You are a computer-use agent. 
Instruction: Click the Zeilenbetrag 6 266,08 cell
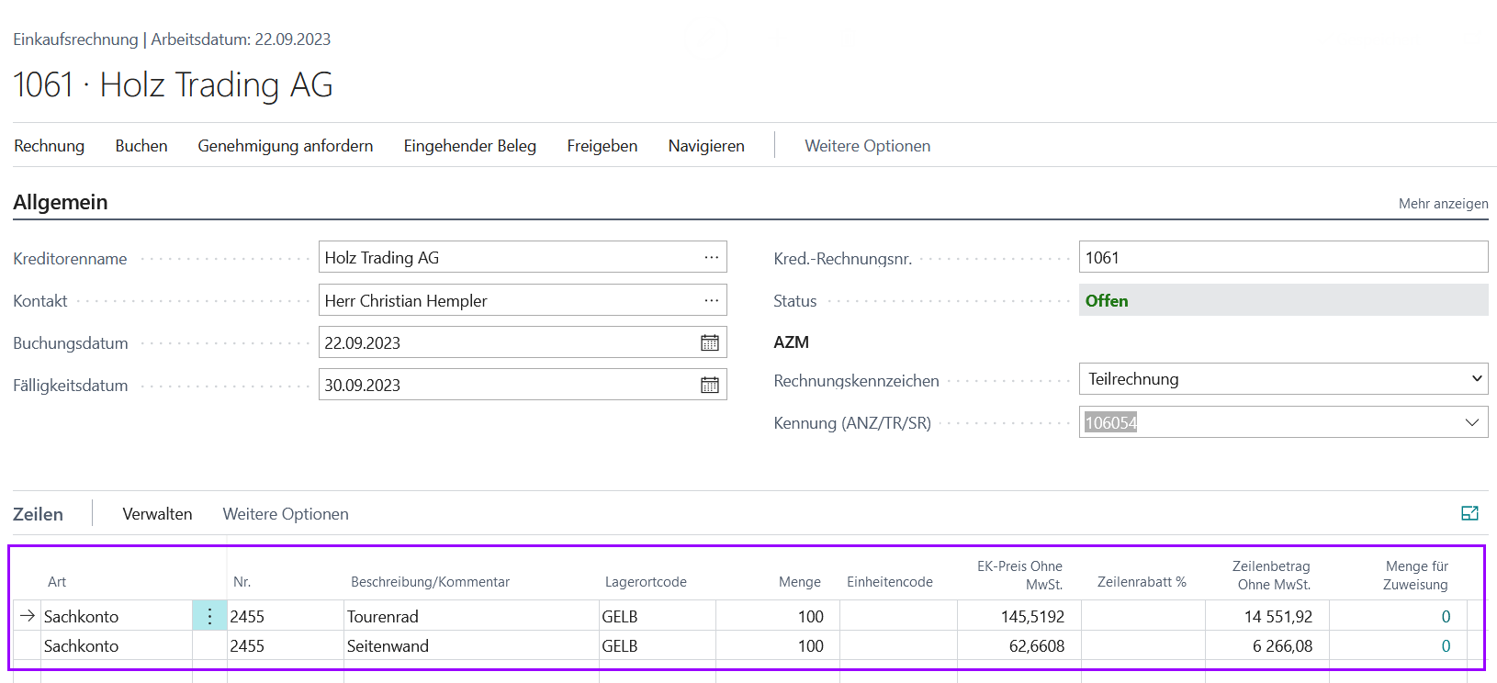click(x=1267, y=645)
